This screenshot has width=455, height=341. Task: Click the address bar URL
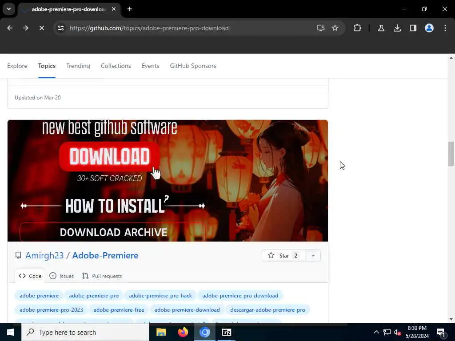point(149,28)
